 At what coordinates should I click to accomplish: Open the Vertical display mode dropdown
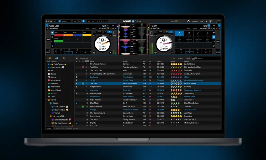(x=66, y=21)
